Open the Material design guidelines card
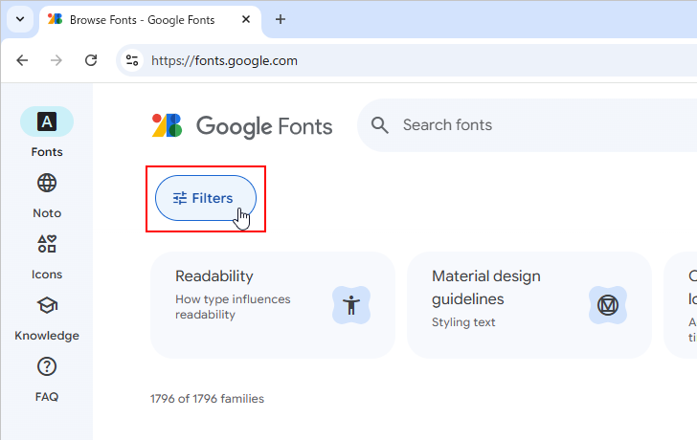The height and width of the screenshot is (440, 697). click(528, 305)
